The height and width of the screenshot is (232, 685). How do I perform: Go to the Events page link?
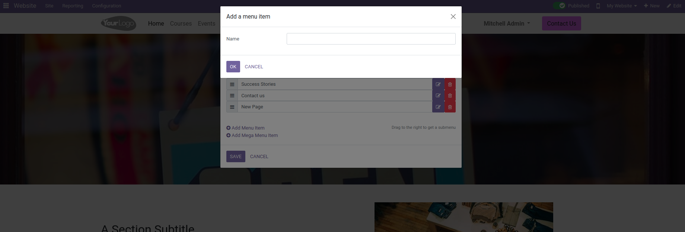(x=207, y=23)
